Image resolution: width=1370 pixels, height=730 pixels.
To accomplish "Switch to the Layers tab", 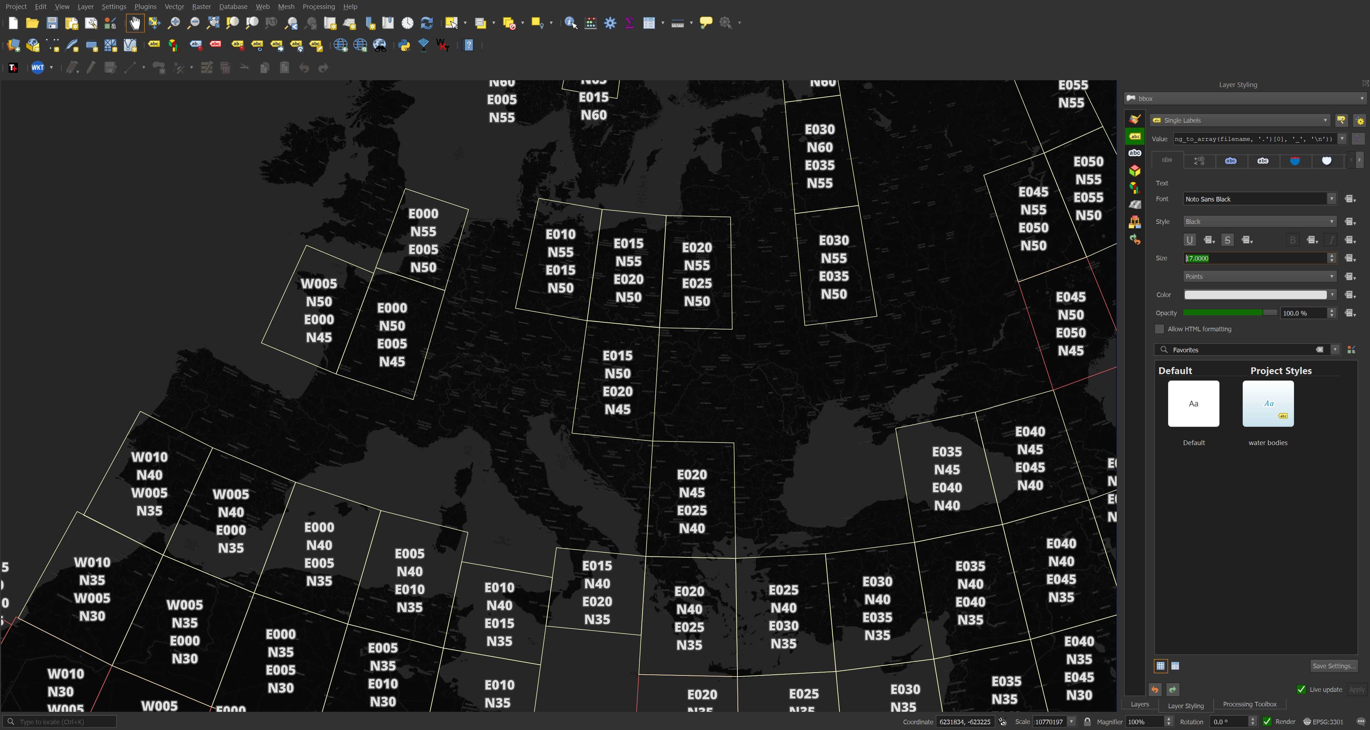I will (1139, 704).
